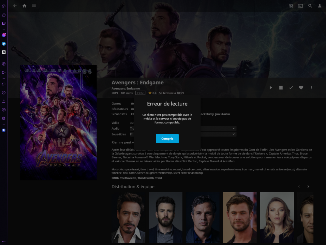Screen dimensions: 326x245
Task: Play the trailer with the film icon
Action: pyautogui.click(x=281, y=88)
